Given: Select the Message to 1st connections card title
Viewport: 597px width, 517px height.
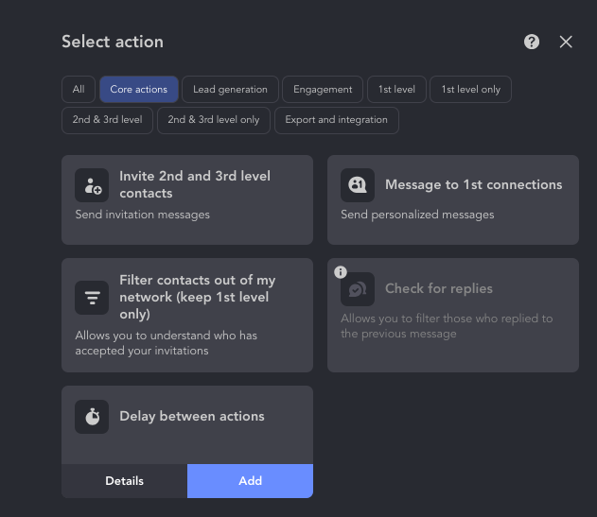Looking at the screenshot, I should tap(473, 185).
